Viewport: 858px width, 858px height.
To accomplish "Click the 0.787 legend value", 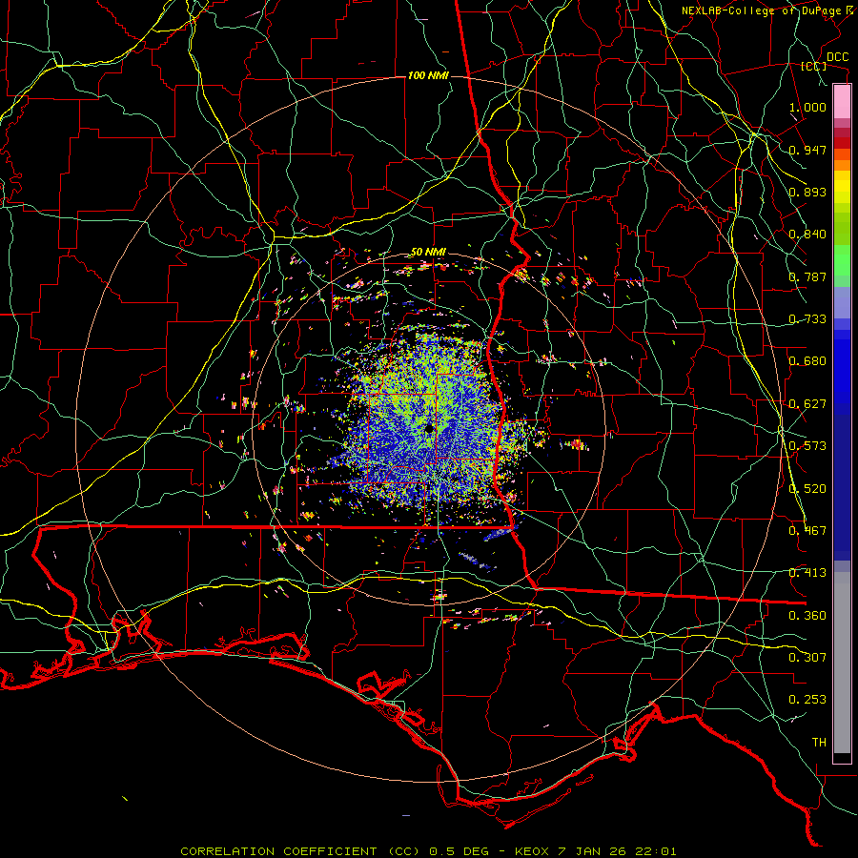I will (x=807, y=276).
